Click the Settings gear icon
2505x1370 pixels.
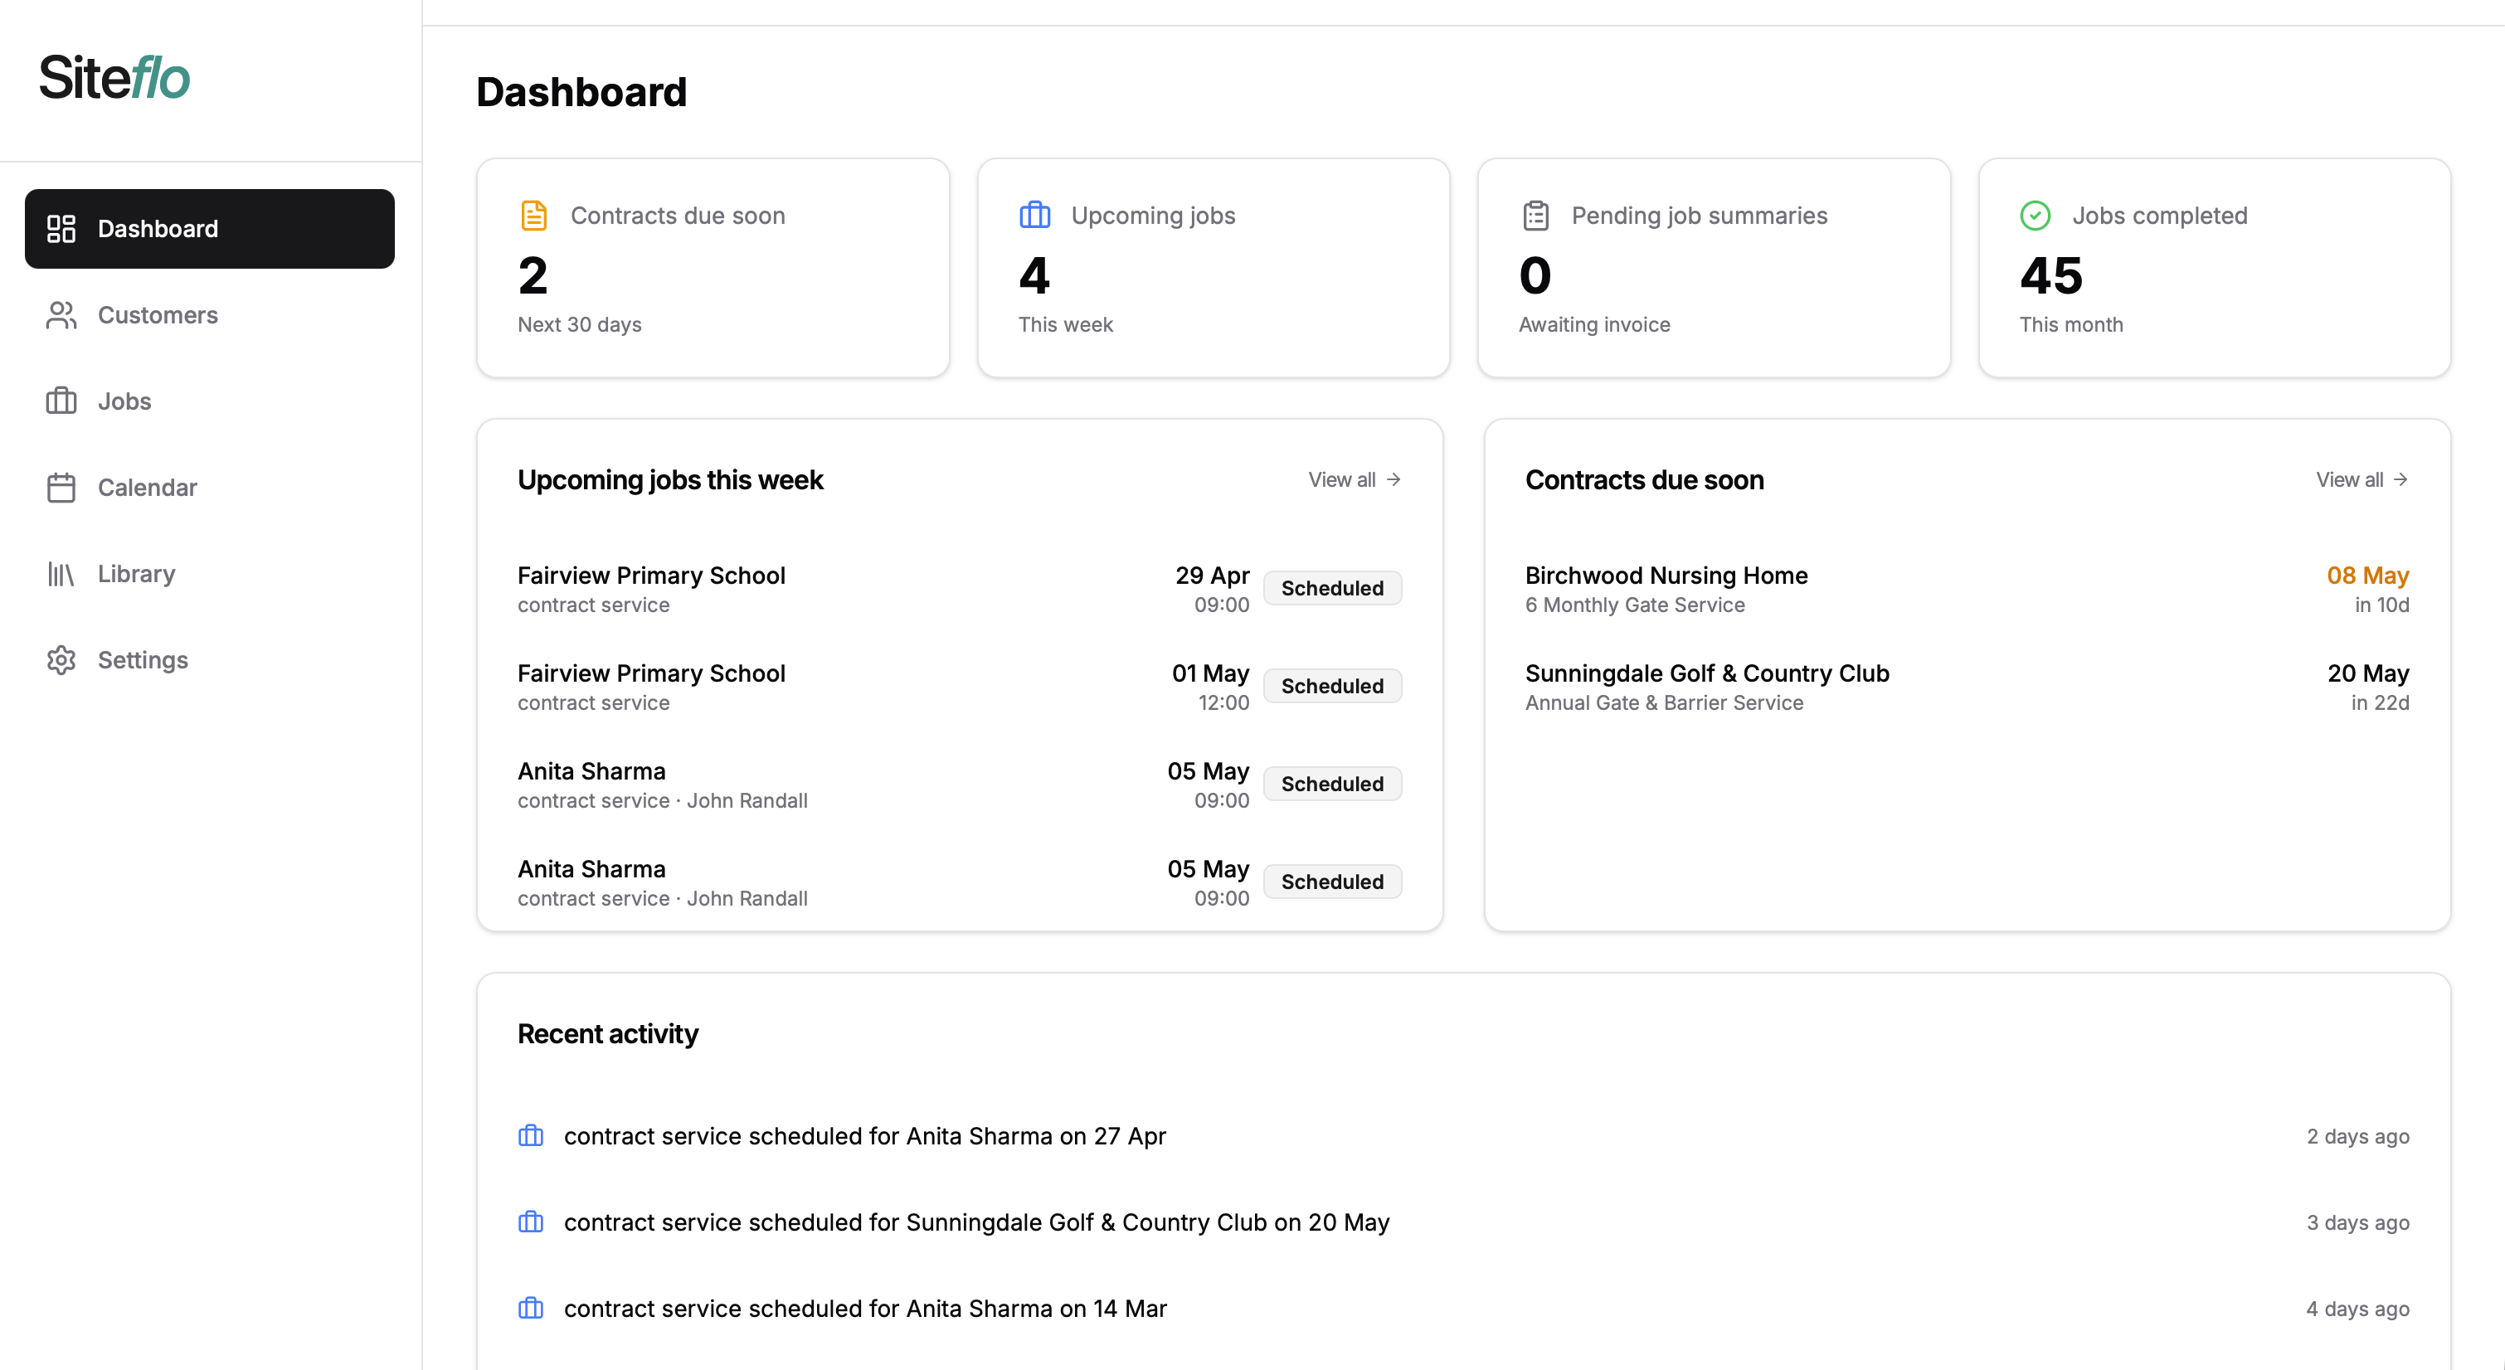pyautogui.click(x=61, y=660)
